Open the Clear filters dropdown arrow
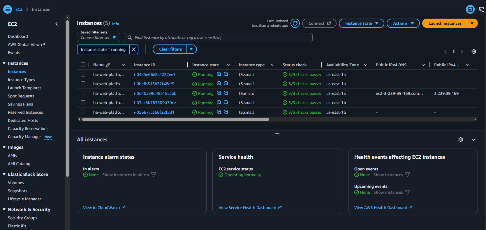The width and height of the screenshot is (486, 230). [x=191, y=49]
